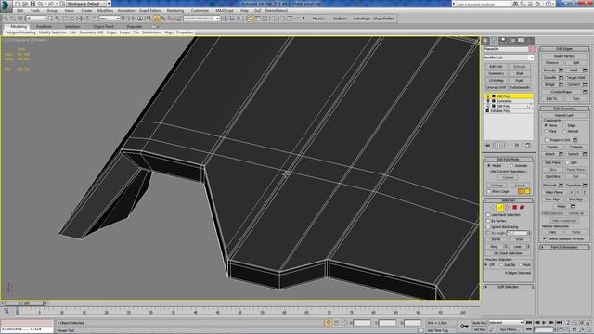Open the Display command panel tab

[x=522, y=40]
